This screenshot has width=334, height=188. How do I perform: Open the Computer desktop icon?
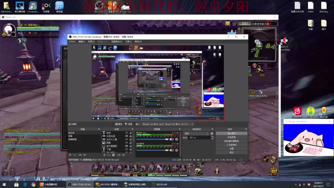(33, 7)
